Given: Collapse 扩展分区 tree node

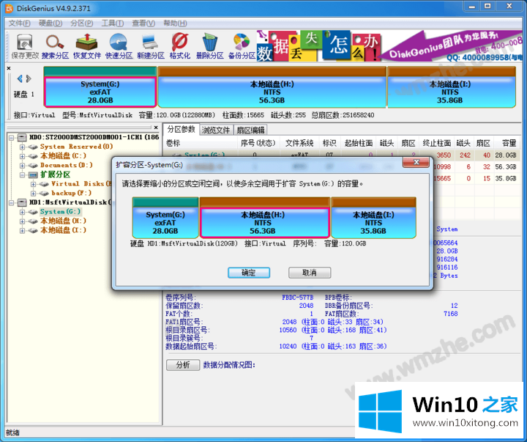Looking at the screenshot, I should 22,174.
